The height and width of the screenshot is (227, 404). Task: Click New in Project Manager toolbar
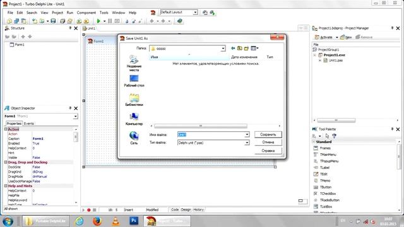(x=346, y=37)
